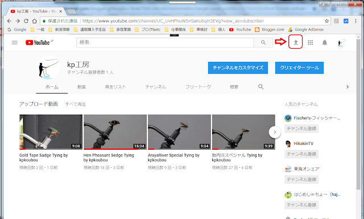Open Chrome three-dot menu
The height and width of the screenshot is (219, 364).
(x=355, y=21)
